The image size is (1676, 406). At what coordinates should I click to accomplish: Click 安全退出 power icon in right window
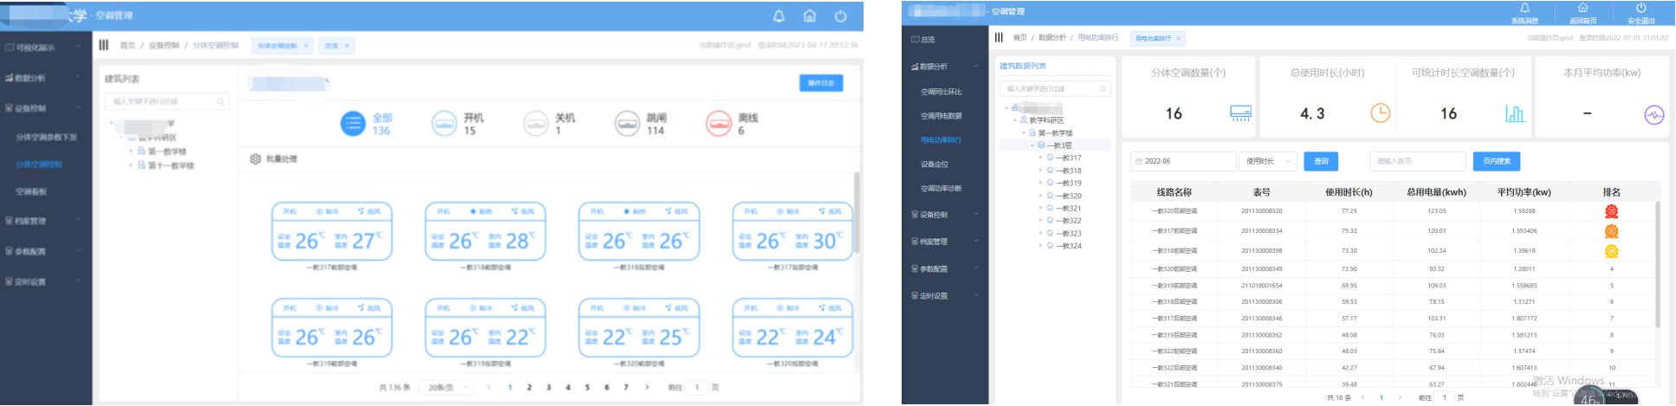click(1640, 8)
